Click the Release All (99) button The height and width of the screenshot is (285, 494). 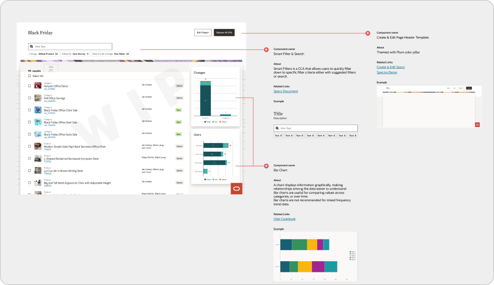[224, 32]
